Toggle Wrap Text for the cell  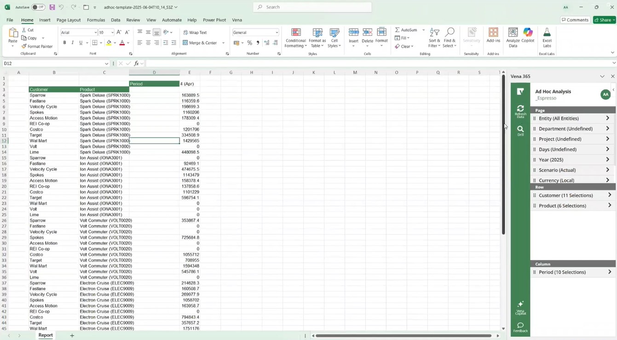pyautogui.click(x=195, y=33)
